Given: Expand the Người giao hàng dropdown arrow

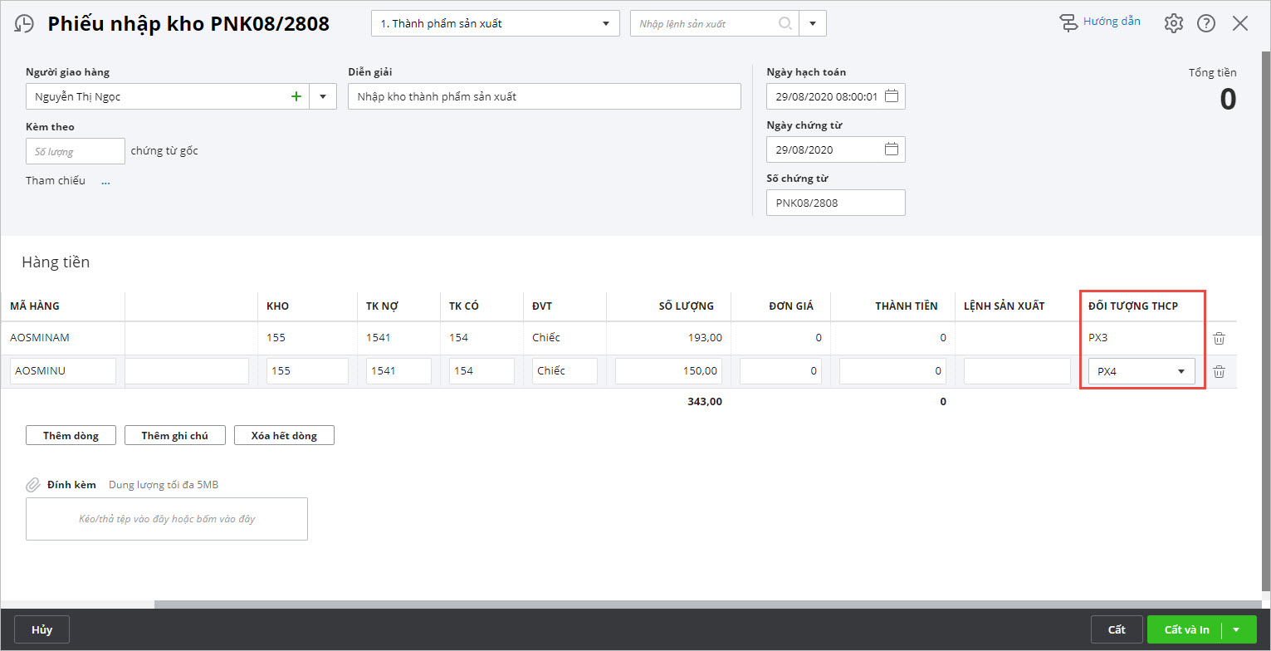Looking at the screenshot, I should (322, 96).
